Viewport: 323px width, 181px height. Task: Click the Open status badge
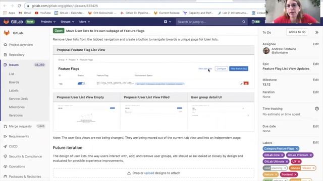pyautogui.click(x=59, y=31)
